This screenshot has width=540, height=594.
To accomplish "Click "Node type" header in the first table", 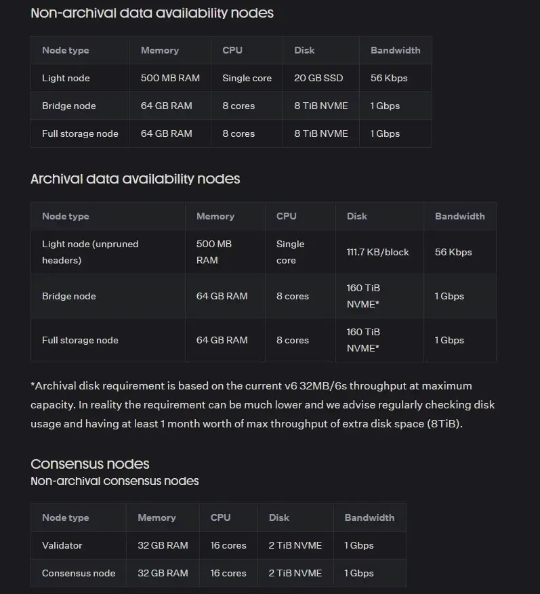I will 65,50.
